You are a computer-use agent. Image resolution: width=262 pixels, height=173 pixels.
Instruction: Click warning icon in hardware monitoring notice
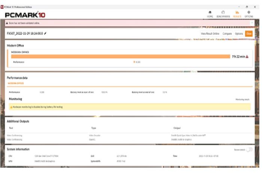click(x=11, y=107)
